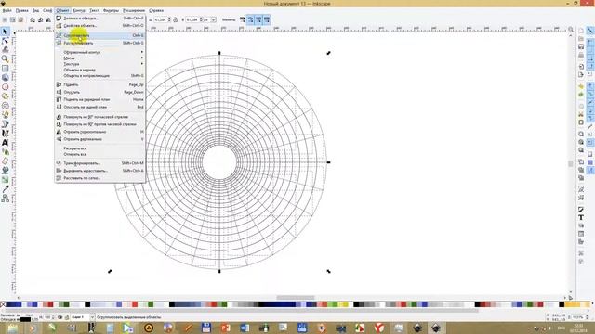
Task: Click the no-color X swatch in palette
Action: 3,304
